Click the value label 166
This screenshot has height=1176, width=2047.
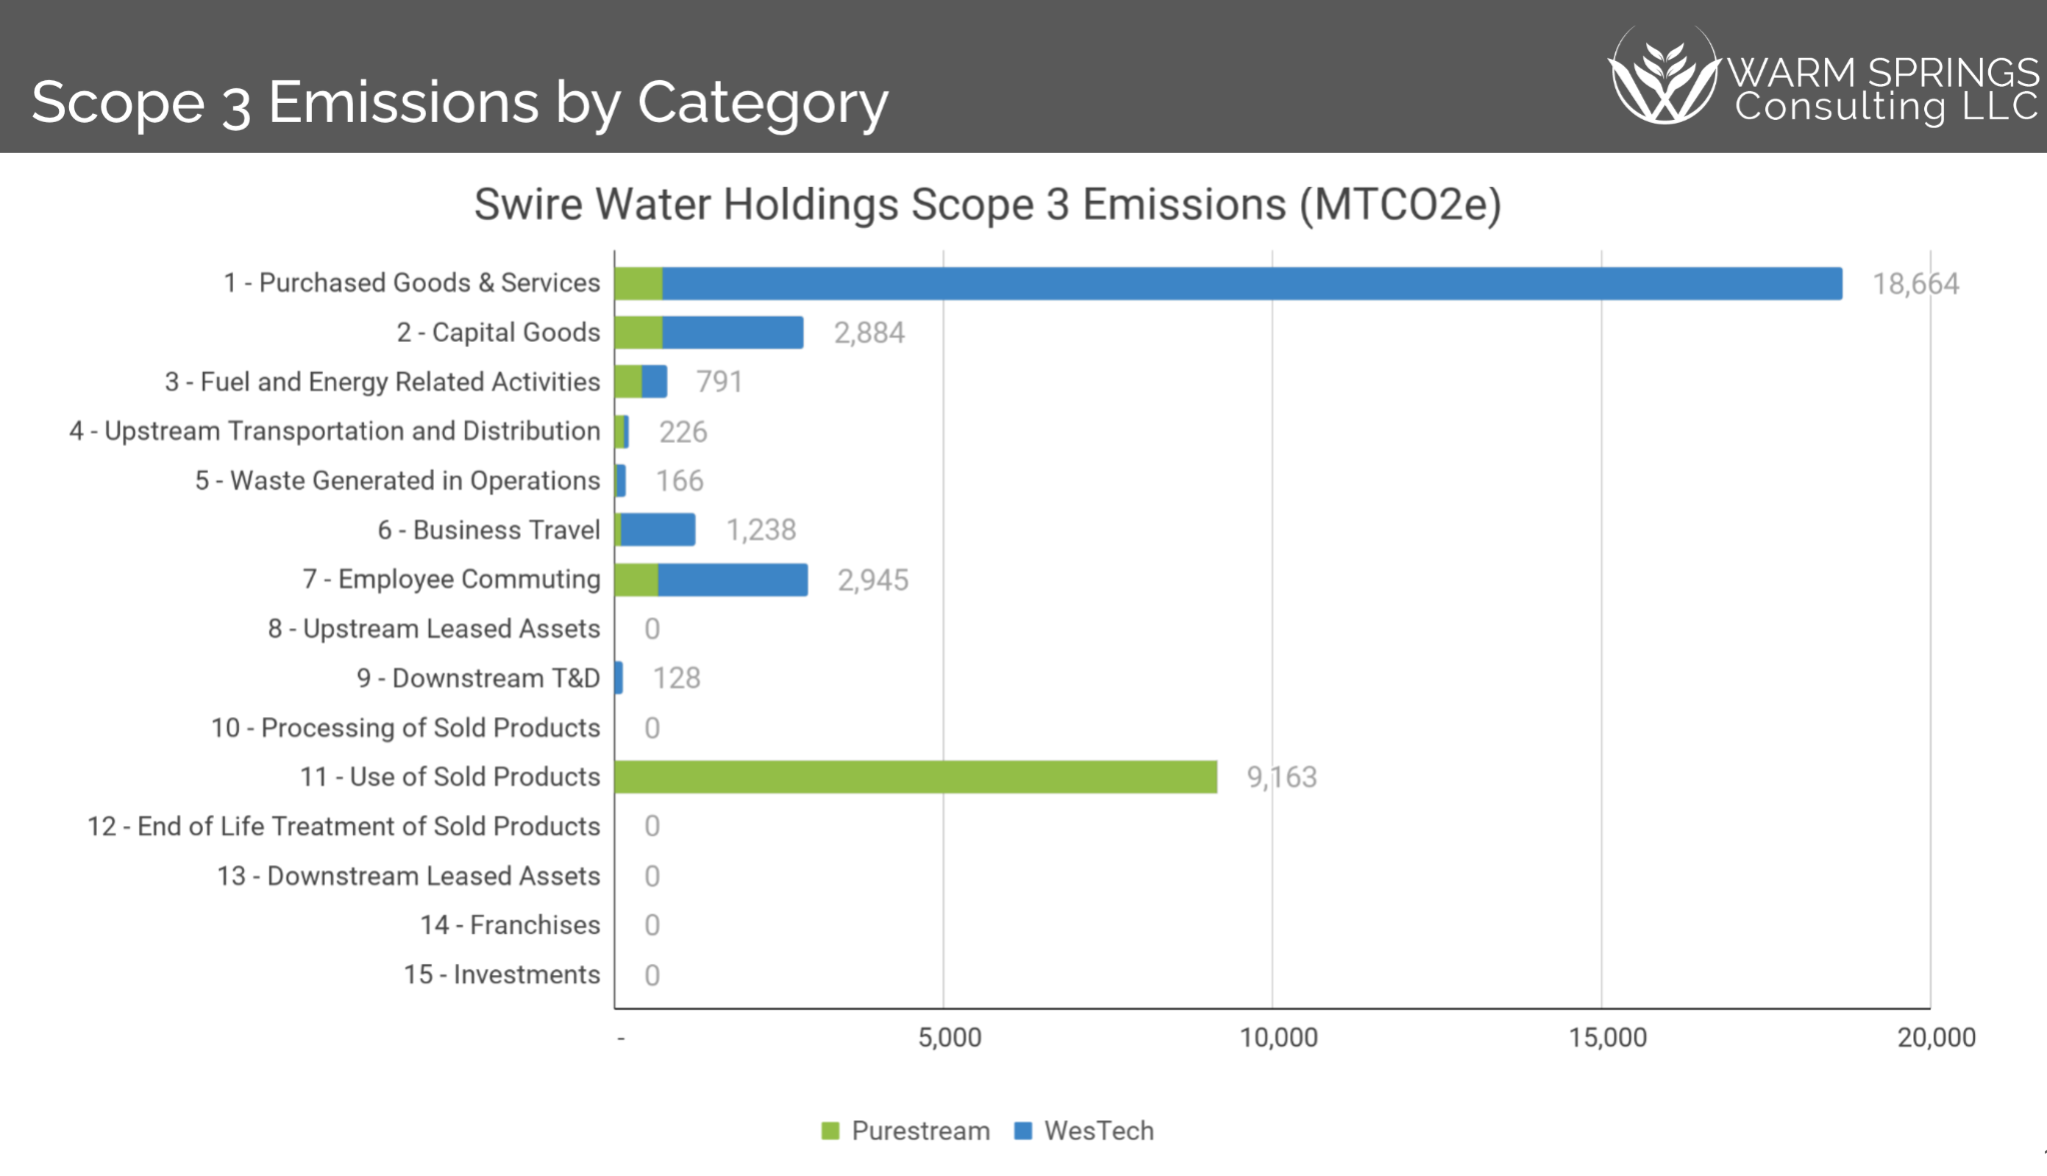click(680, 481)
